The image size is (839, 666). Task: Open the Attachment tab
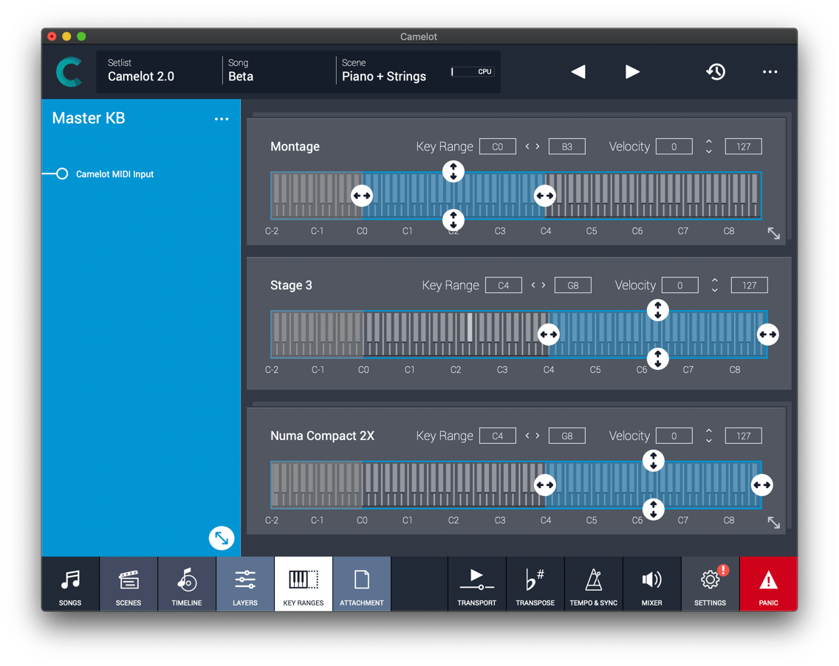click(362, 583)
